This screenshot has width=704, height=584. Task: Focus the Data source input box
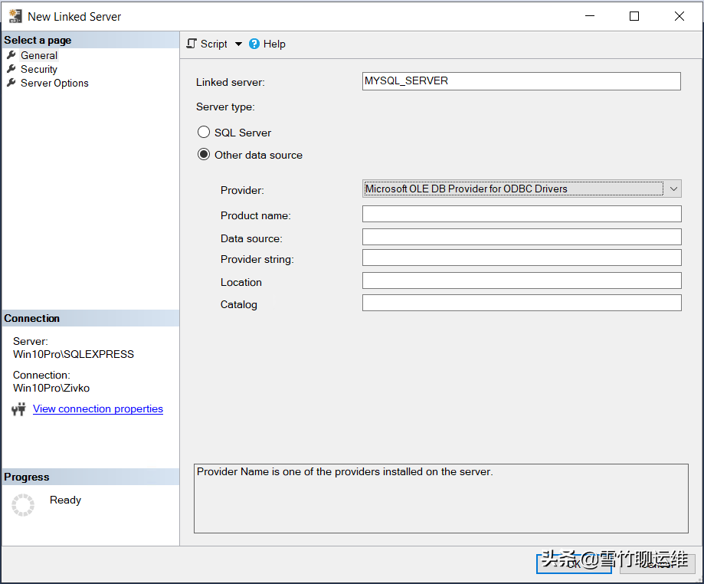521,236
